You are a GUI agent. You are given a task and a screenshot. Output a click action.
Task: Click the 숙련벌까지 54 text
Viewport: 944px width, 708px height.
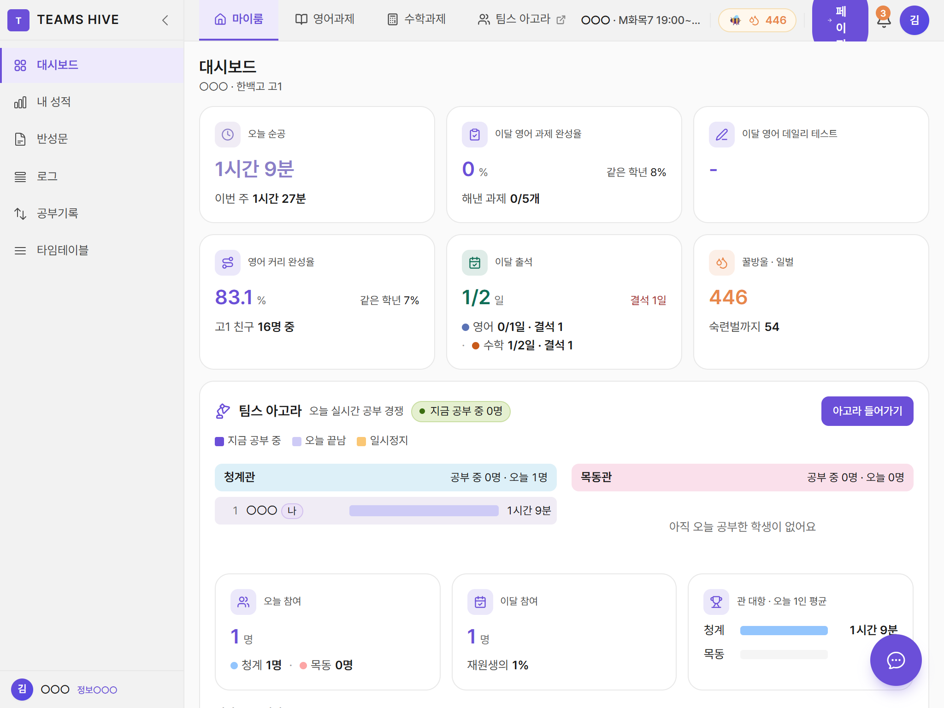coord(744,327)
